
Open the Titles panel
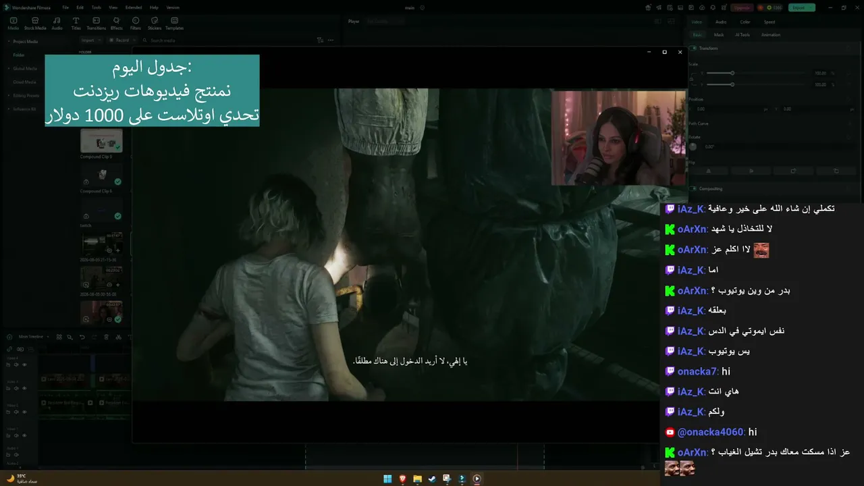tap(76, 23)
